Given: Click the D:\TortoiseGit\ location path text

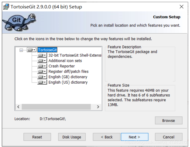Looking at the screenshot, I should click(53, 119).
